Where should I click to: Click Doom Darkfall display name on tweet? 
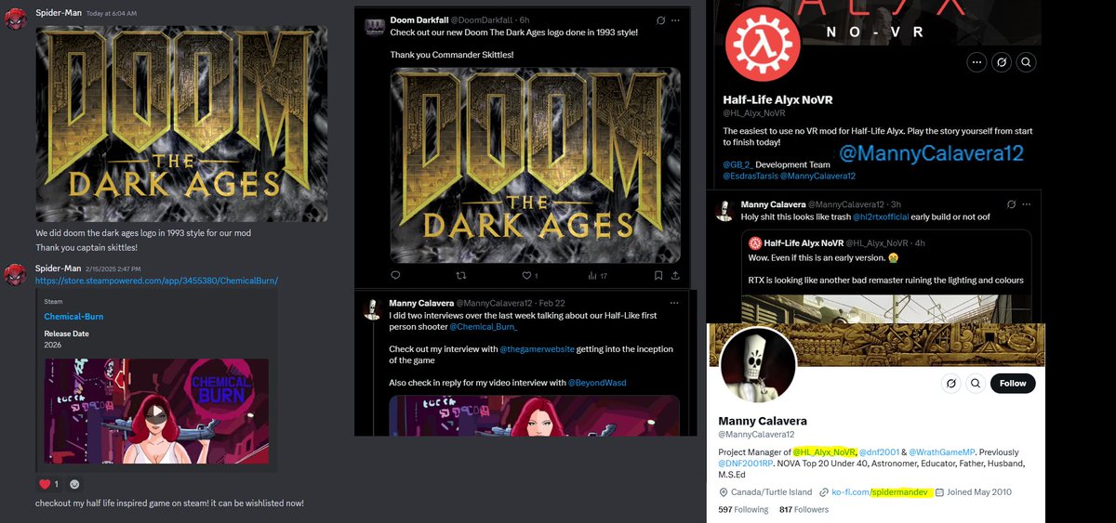tap(420, 20)
